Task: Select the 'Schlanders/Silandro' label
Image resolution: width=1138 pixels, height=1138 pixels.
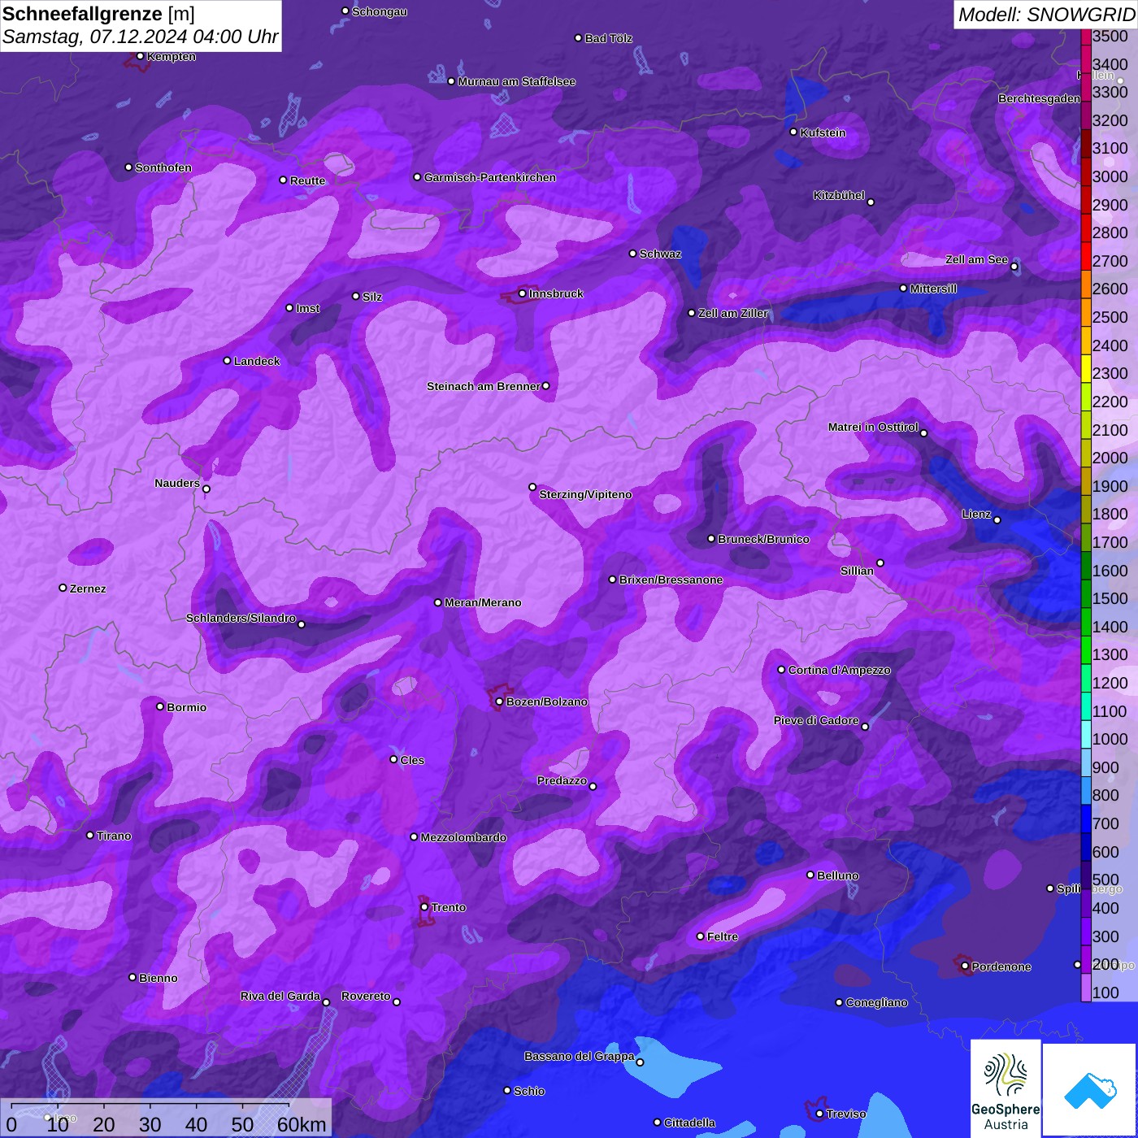Action: pos(241,618)
